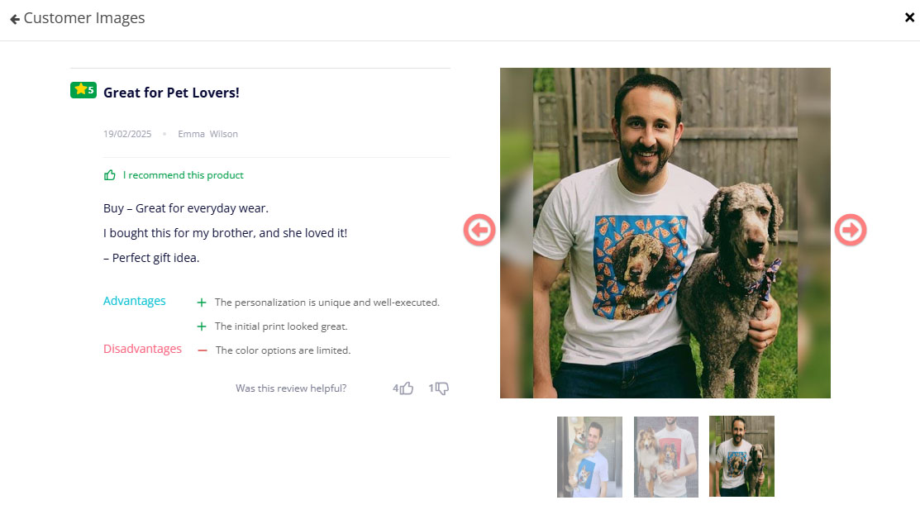Click the green recommend thumbs-up icon

110,175
